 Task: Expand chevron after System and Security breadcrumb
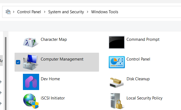87,12
